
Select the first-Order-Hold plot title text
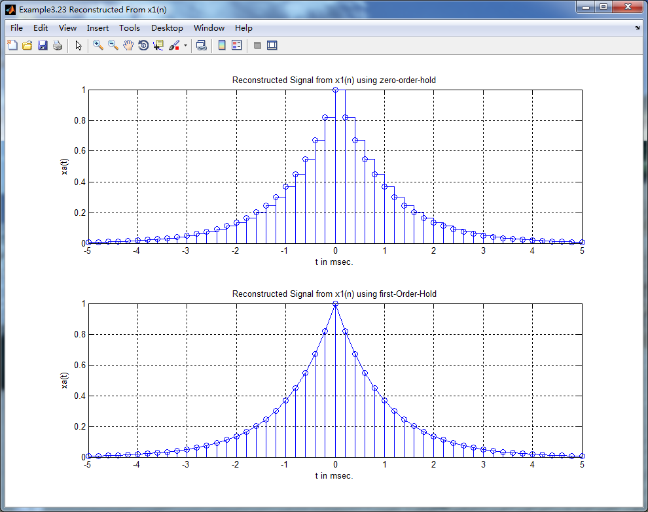point(334,294)
